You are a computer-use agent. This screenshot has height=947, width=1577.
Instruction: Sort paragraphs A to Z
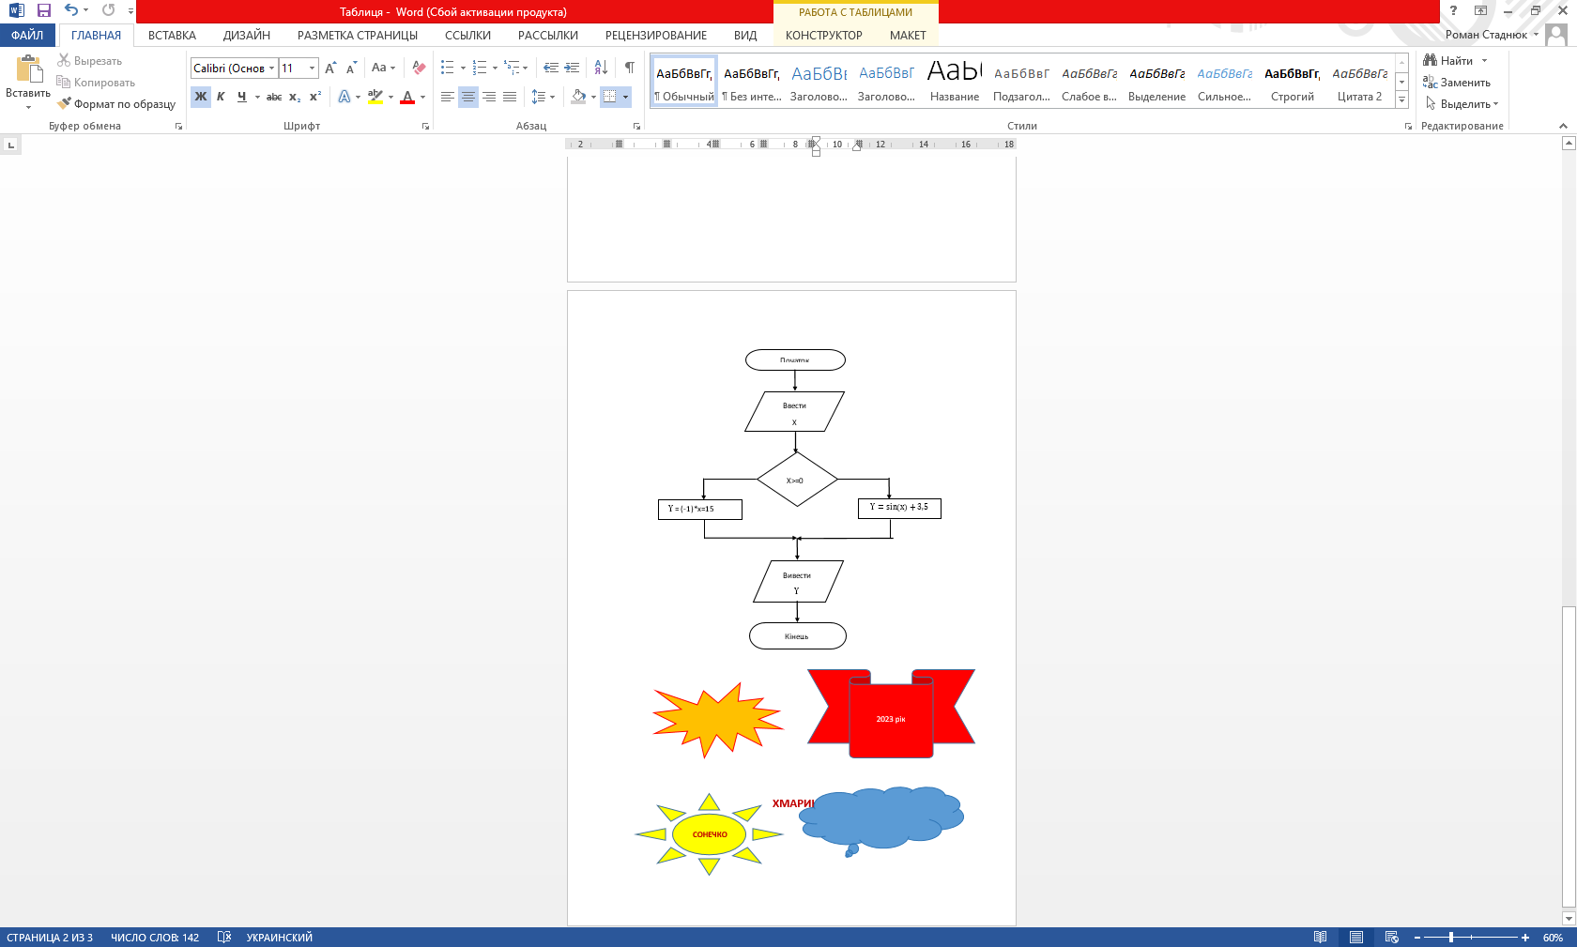coord(601,68)
